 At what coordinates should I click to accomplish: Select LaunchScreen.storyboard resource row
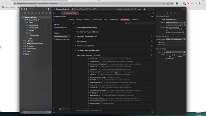coord(104,77)
